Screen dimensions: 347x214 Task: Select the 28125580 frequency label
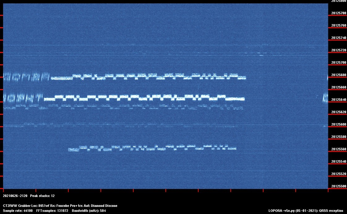[339, 137]
